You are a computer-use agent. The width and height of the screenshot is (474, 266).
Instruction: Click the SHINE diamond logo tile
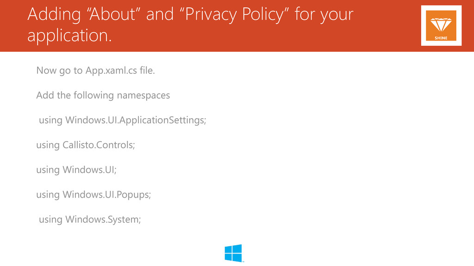coord(441,25)
